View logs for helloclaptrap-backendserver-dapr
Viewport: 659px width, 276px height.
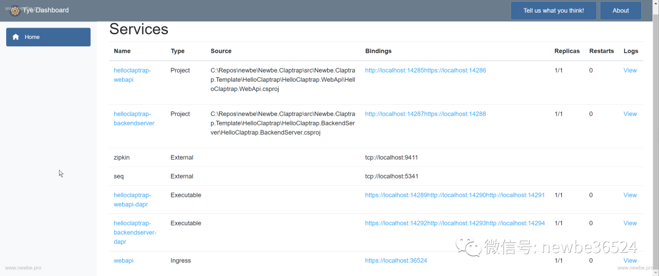coord(630,223)
